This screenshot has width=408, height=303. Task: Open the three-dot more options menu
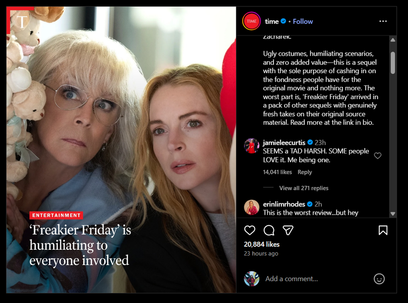click(x=383, y=21)
